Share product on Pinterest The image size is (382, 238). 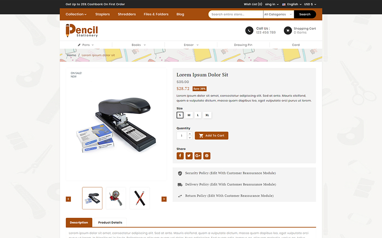pos(207,156)
